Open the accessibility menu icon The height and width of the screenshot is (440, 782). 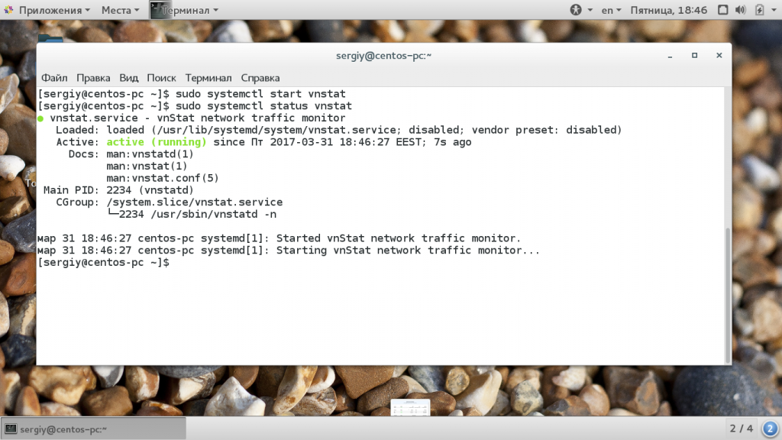[576, 10]
